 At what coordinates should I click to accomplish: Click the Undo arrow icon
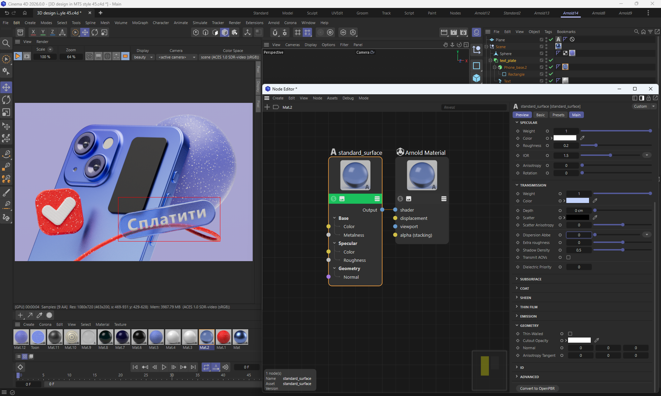click(7, 13)
